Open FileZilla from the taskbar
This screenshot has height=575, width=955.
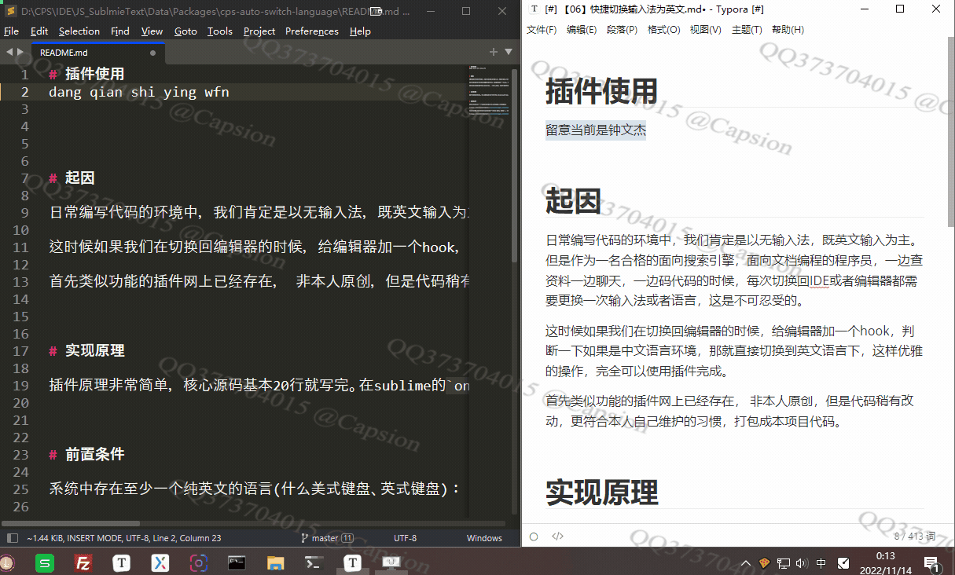coord(83,562)
